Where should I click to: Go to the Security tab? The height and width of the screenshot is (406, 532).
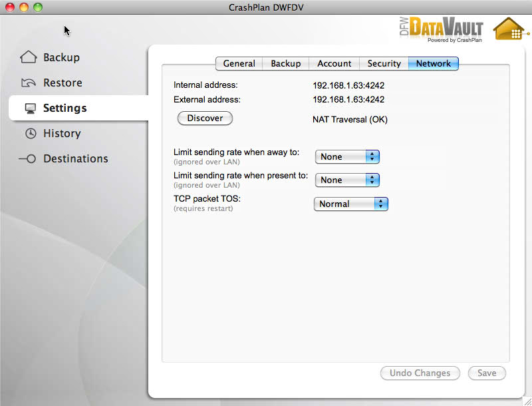point(384,63)
